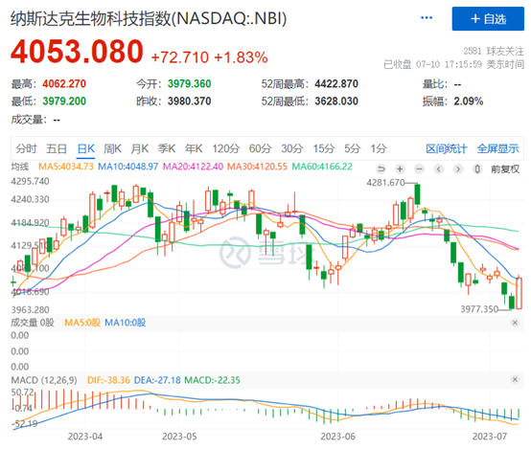531x449 pixels.
Task: Add index to watchlist with 自选 button
Action: pos(488,18)
